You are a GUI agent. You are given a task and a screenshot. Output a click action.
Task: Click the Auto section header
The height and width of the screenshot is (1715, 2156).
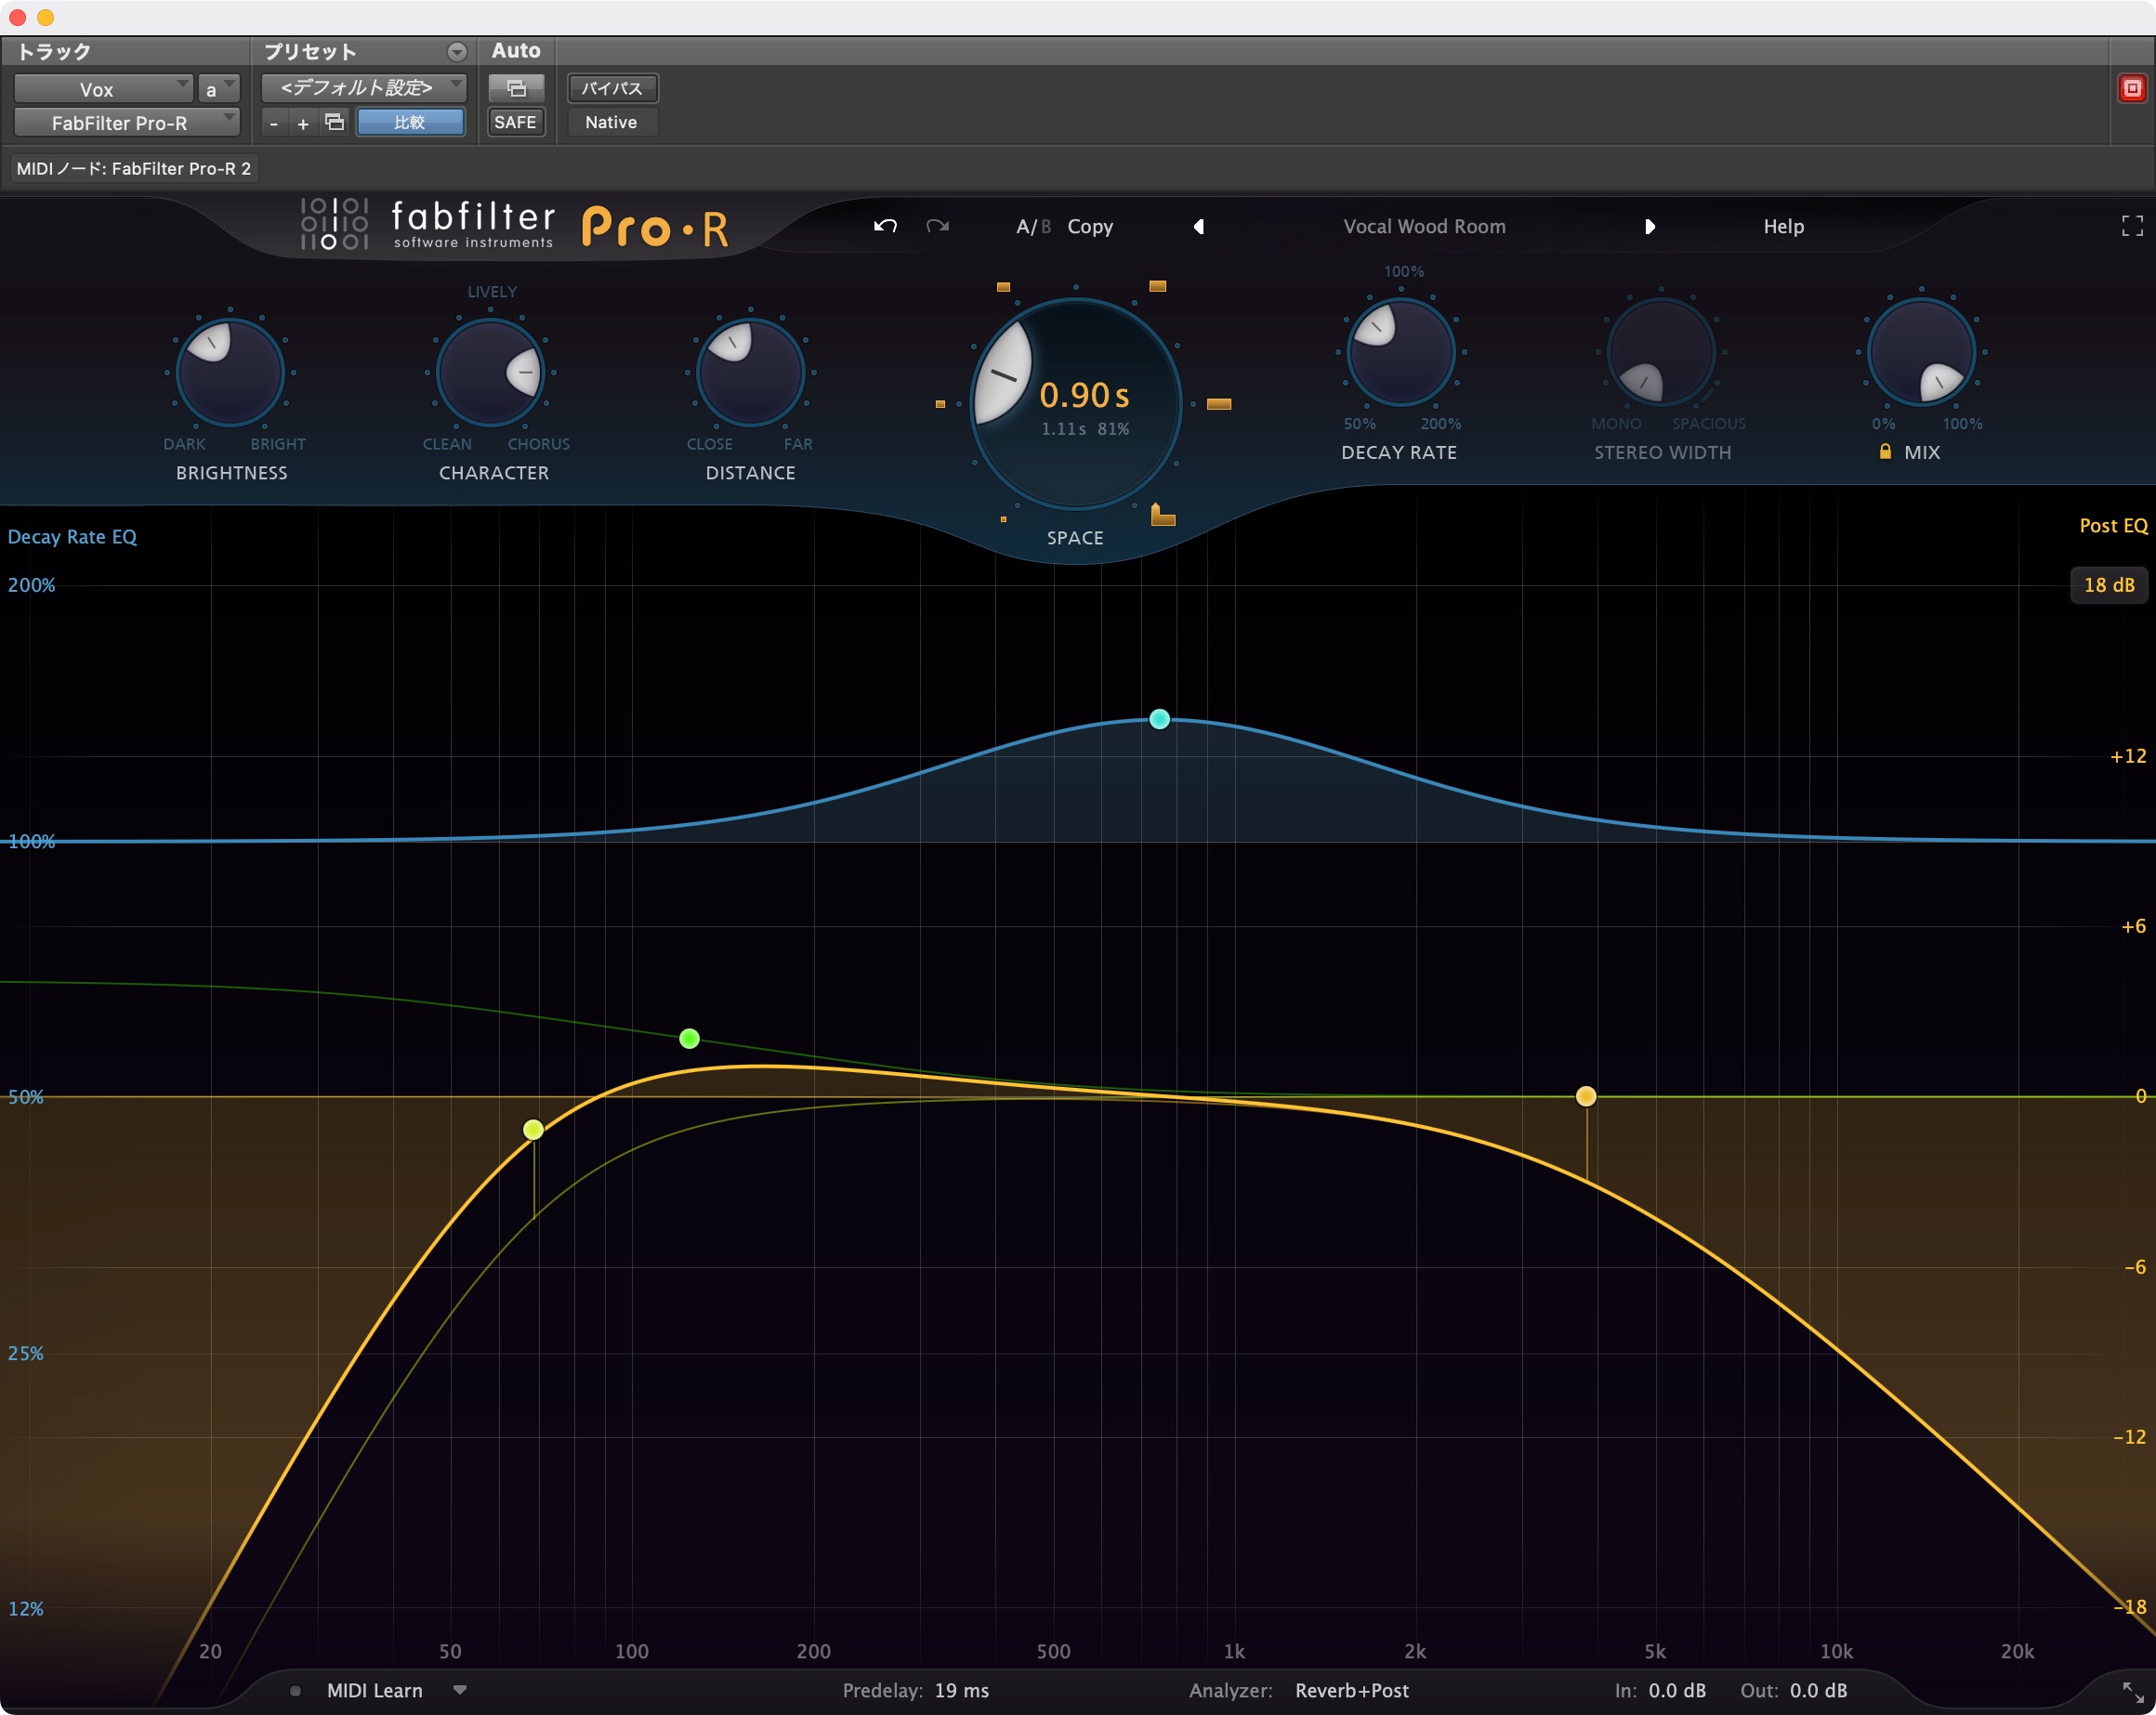tap(516, 51)
